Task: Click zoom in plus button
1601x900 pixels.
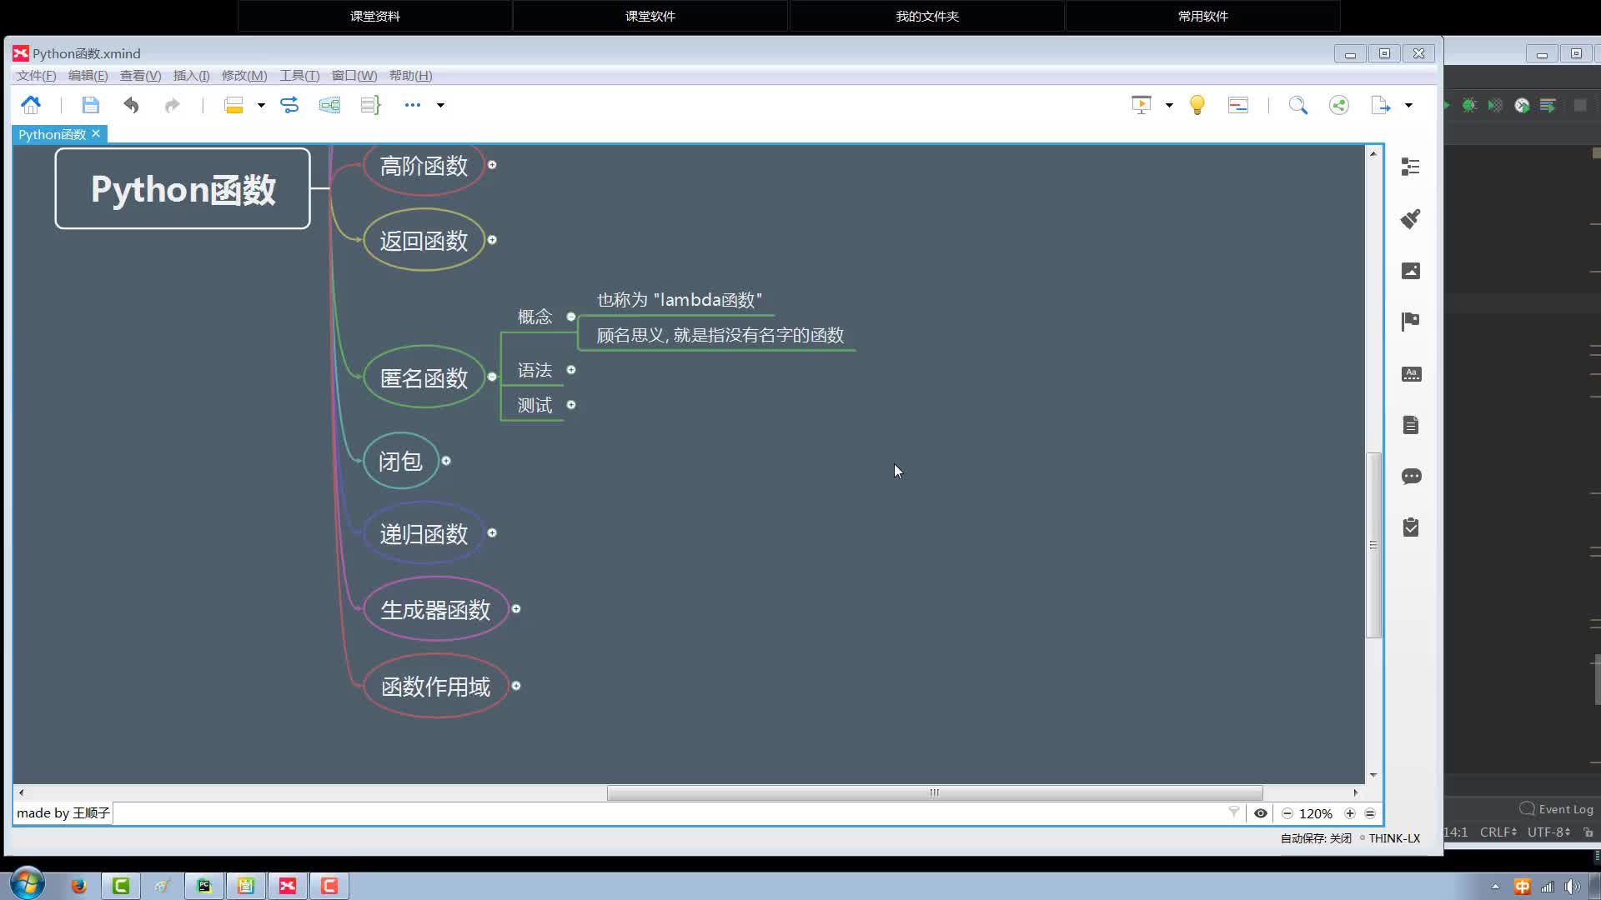Action: tap(1349, 813)
